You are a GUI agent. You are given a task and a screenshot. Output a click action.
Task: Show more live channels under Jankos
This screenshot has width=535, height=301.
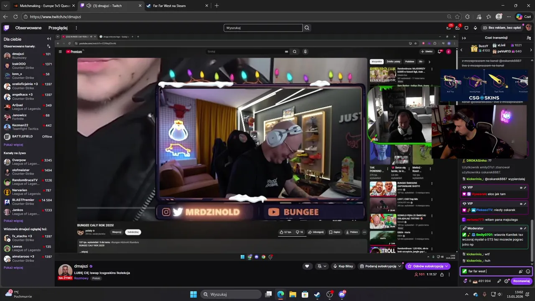tap(13, 221)
